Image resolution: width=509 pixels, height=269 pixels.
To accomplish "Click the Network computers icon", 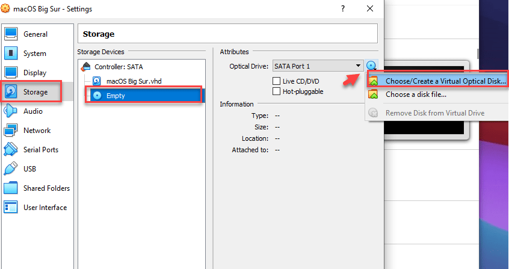I will pyautogui.click(x=10, y=130).
